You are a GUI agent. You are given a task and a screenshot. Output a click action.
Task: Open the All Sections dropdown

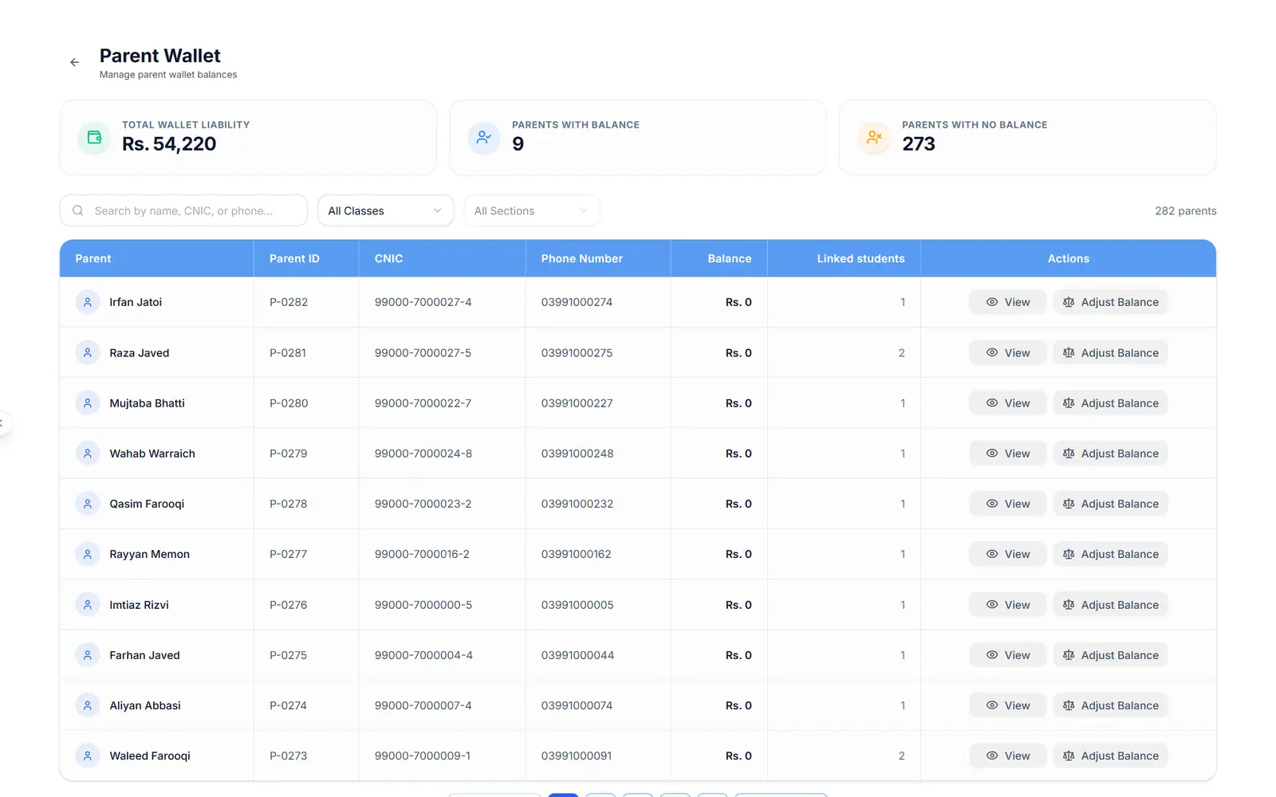click(532, 210)
